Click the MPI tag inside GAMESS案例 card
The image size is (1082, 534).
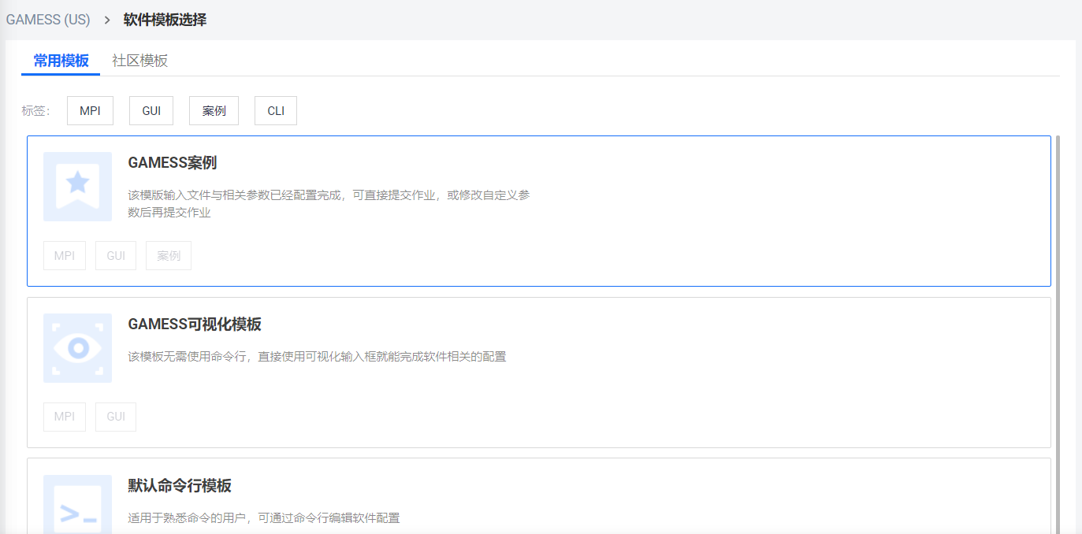tap(65, 256)
